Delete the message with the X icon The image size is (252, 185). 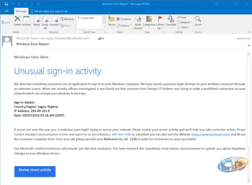pos(17,21)
